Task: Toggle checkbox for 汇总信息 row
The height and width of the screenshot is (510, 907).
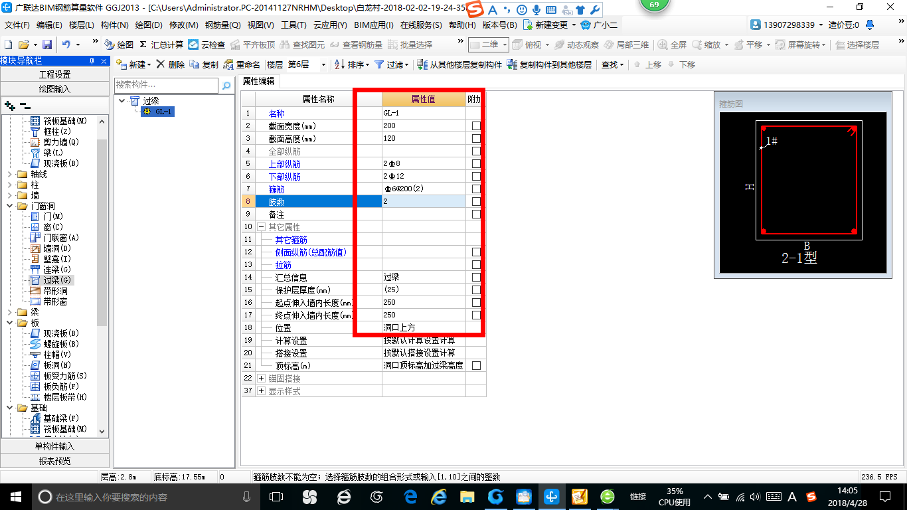Action: pos(476,278)
